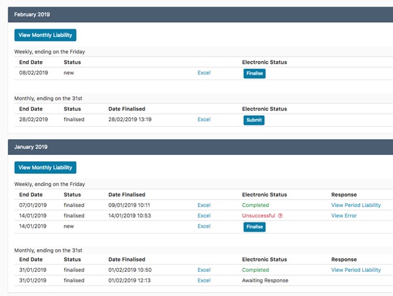View Period Liability for week ending 07/01/2019
Viewport: 393px width, 296px height.
pos(355,205)
